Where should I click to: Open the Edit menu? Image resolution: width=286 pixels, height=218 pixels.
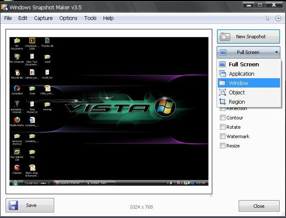(x=23, y=18)
